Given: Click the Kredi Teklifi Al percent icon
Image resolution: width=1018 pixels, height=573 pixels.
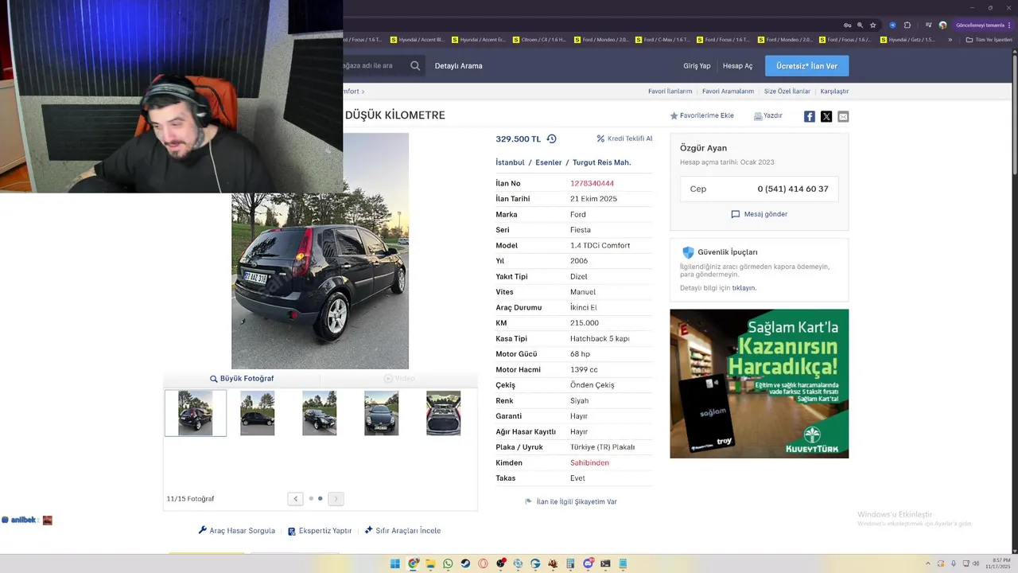Looking at the screenshot, I should point(600,138).
